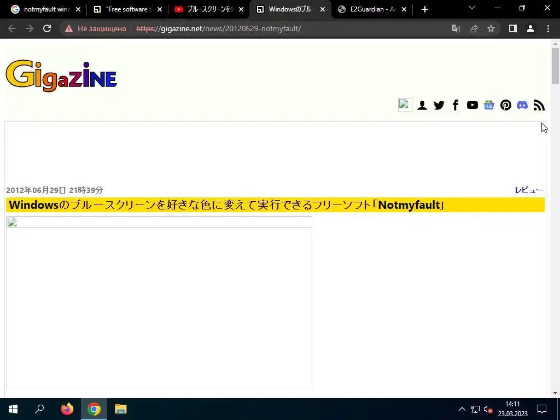
Task: Open Gigazine Twitter page icon
Action: [x=439, y=105]
